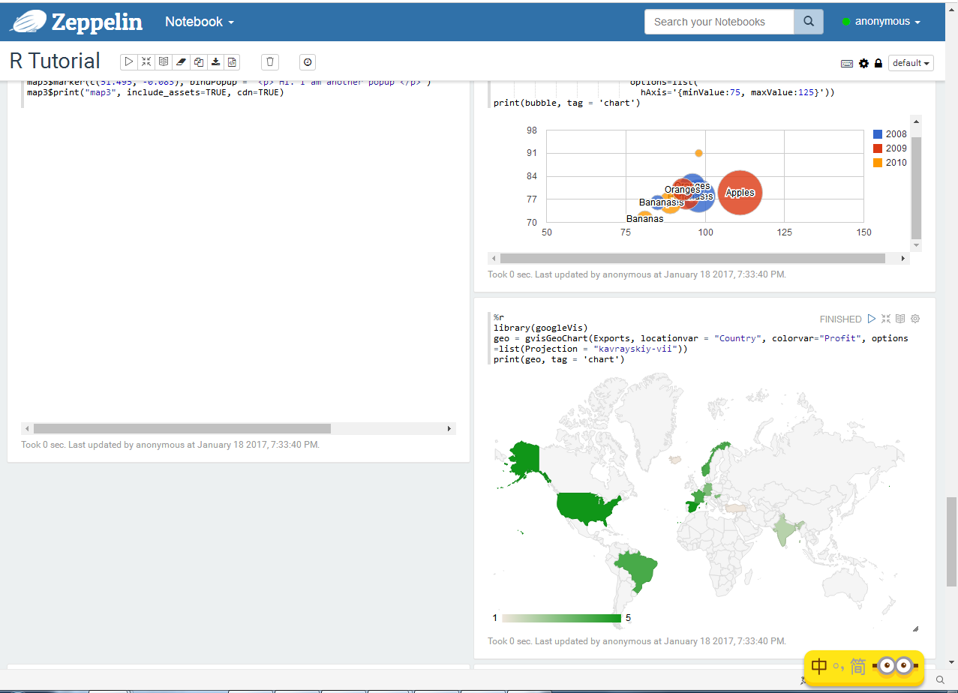The image size is (958, 693).
Task: Open the default interpreter dropdown
Action: click(911, 63)
